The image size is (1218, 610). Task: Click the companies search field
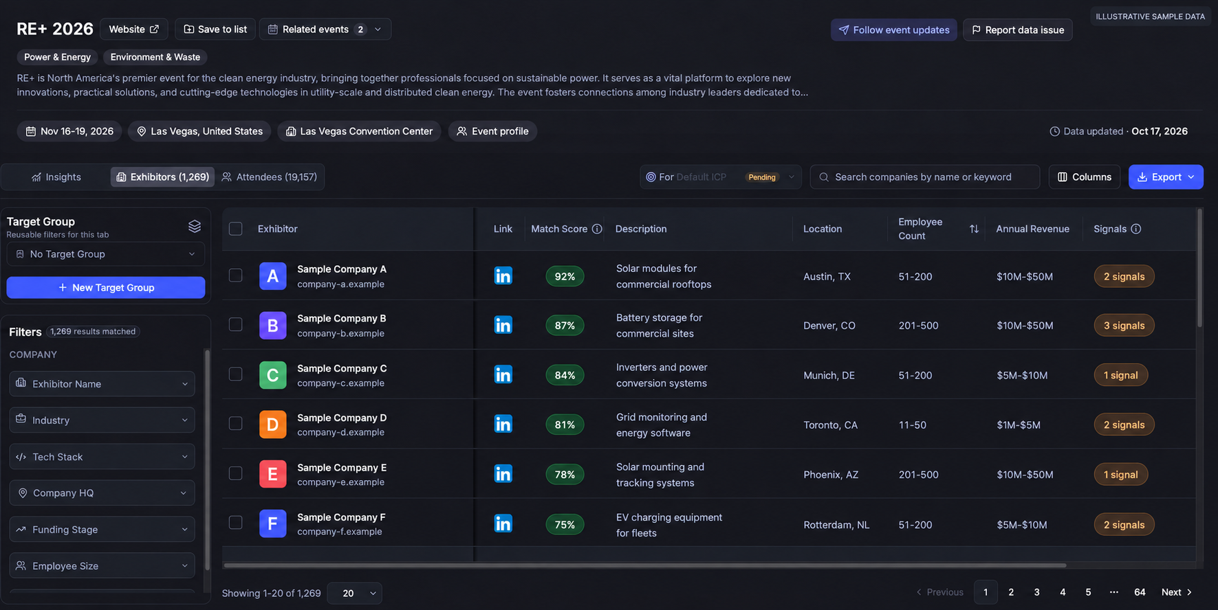(924, 177)
